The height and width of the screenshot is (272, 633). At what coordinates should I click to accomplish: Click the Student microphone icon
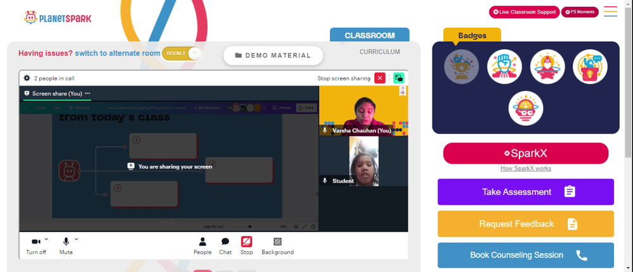(325, 181)
